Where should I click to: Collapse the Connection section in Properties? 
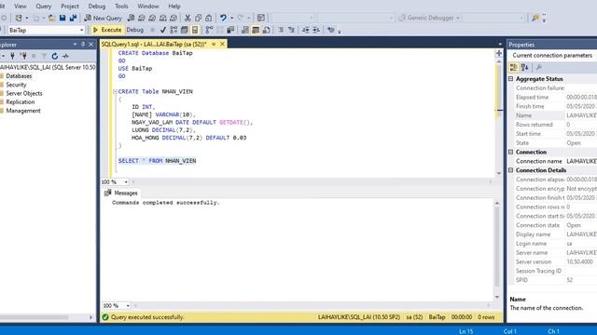pos(511,152)
